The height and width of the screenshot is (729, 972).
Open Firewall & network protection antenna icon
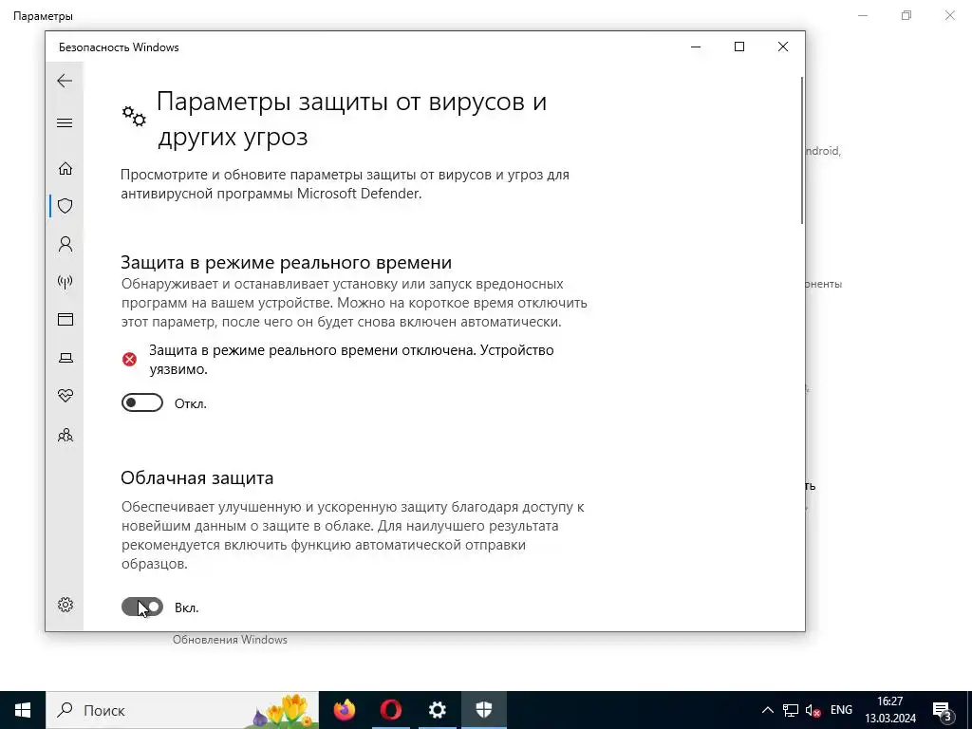[65, 282]
